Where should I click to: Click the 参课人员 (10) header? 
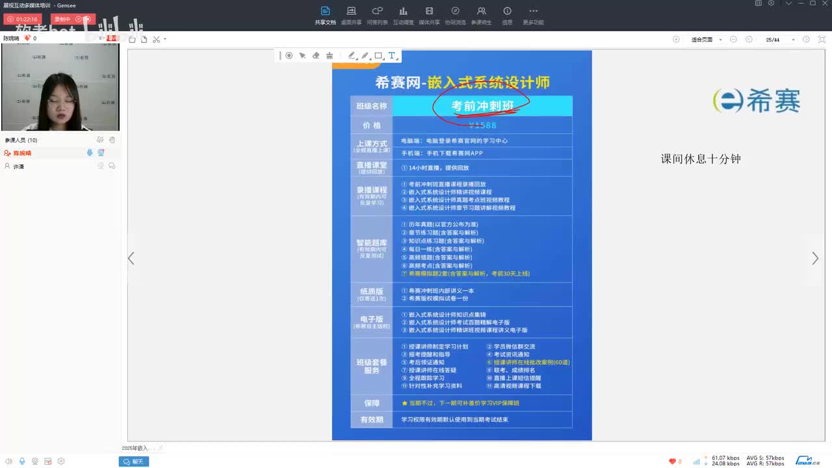pyautogui.click(x=21, y=140)
